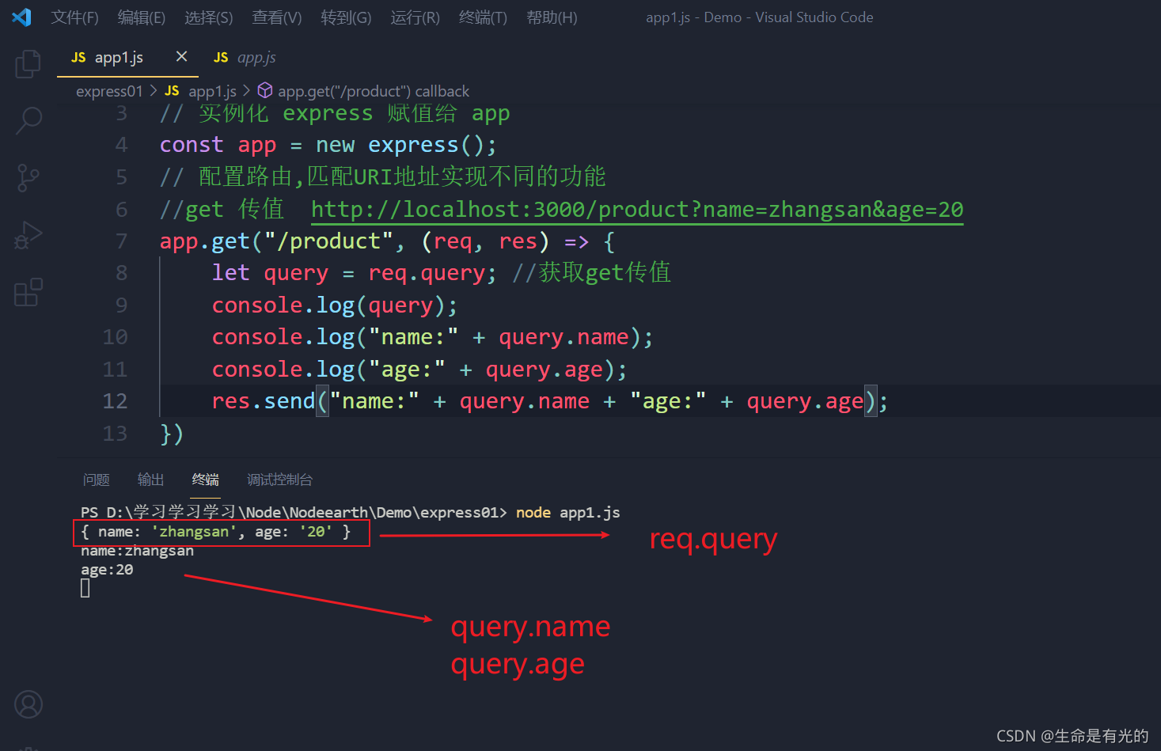This screenshot has width=1161, height=751.
Task: Switch to the app.js editor tab
Action: 245,58
